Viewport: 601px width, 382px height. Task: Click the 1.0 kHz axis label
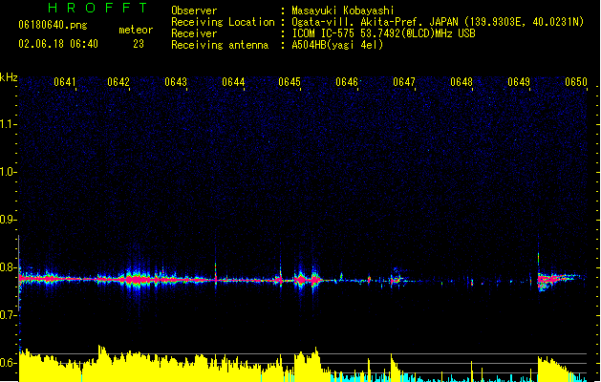[x=8, y=172]
